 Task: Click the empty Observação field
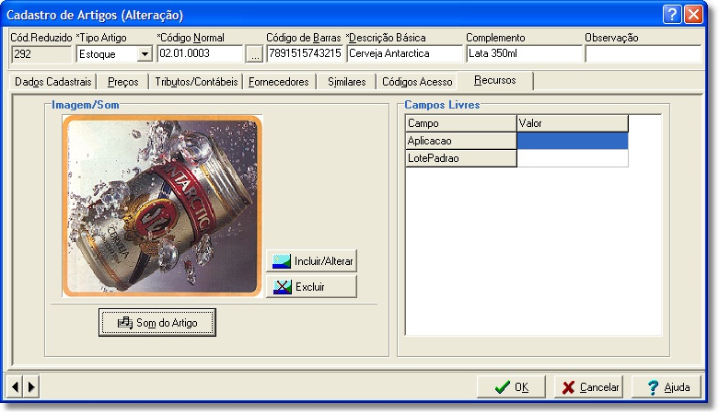[x=644, y=53]
